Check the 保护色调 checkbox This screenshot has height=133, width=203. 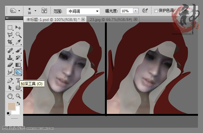(156, 11)
